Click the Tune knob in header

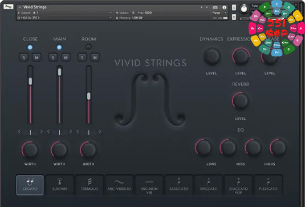coord(244,9)
